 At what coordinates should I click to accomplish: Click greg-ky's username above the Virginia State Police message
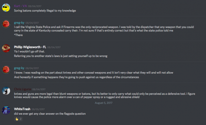[19, 22]
